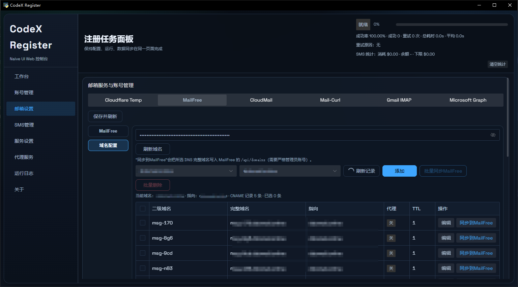Switch to Mail-Curl tab
This screenshot has height=287, width=518.
(330, 100)
